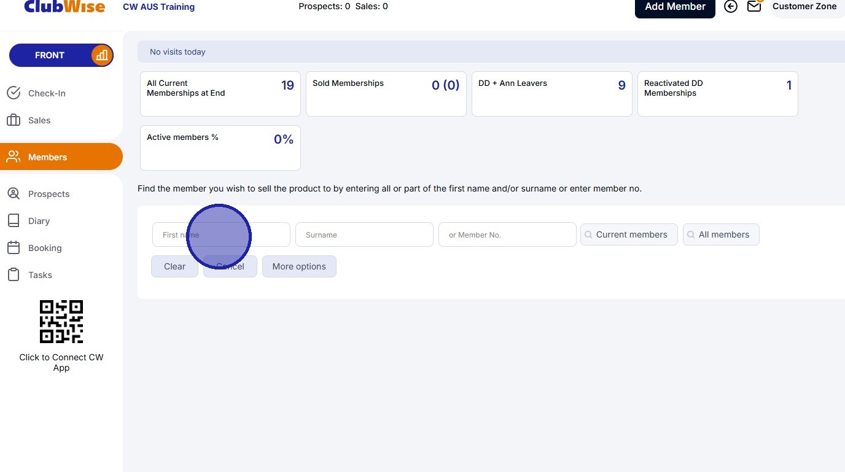Screen dimensions: 845x472
Task: Click the Sales briefcase icon
Action: click(14, 120)
